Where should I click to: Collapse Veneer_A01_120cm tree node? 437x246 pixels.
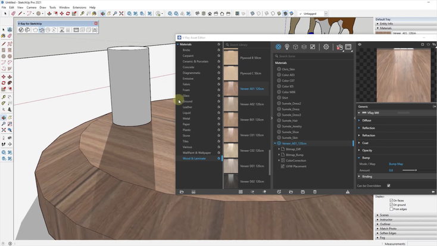coord(275,144)
